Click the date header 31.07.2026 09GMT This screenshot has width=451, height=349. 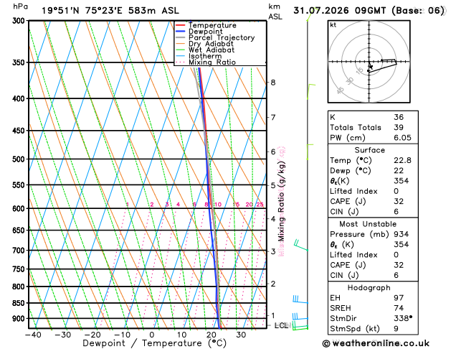click(x=339, y=11)
